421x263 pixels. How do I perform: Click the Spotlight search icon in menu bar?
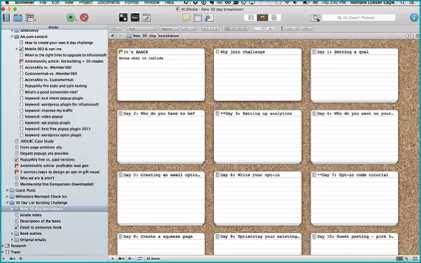(402, 2)
